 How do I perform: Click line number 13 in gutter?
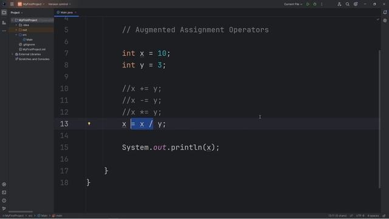pyautogui.click(x=64, y=123)
